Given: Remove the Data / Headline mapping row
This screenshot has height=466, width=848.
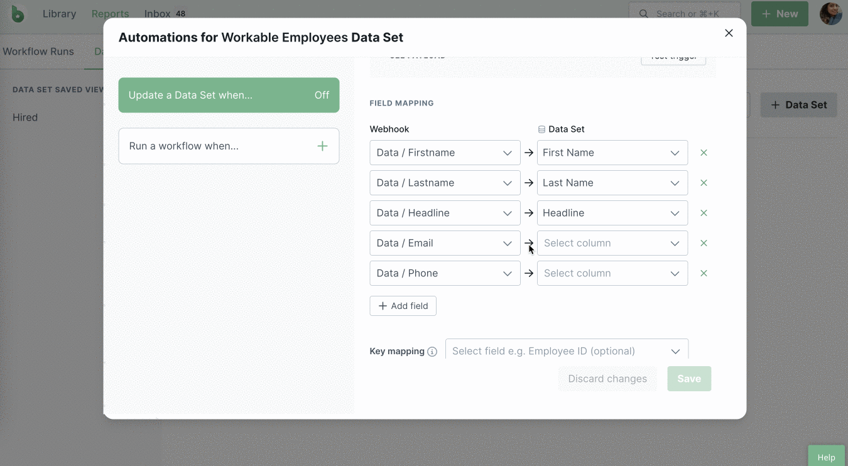Looking at the screenshot, I should [x=704, y=213].
